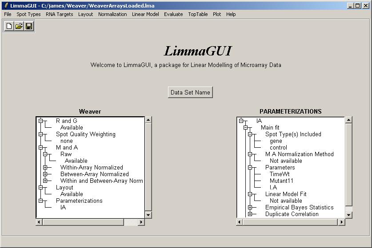
Task: Open the Linear Model menu
Action: pos(145,14)
